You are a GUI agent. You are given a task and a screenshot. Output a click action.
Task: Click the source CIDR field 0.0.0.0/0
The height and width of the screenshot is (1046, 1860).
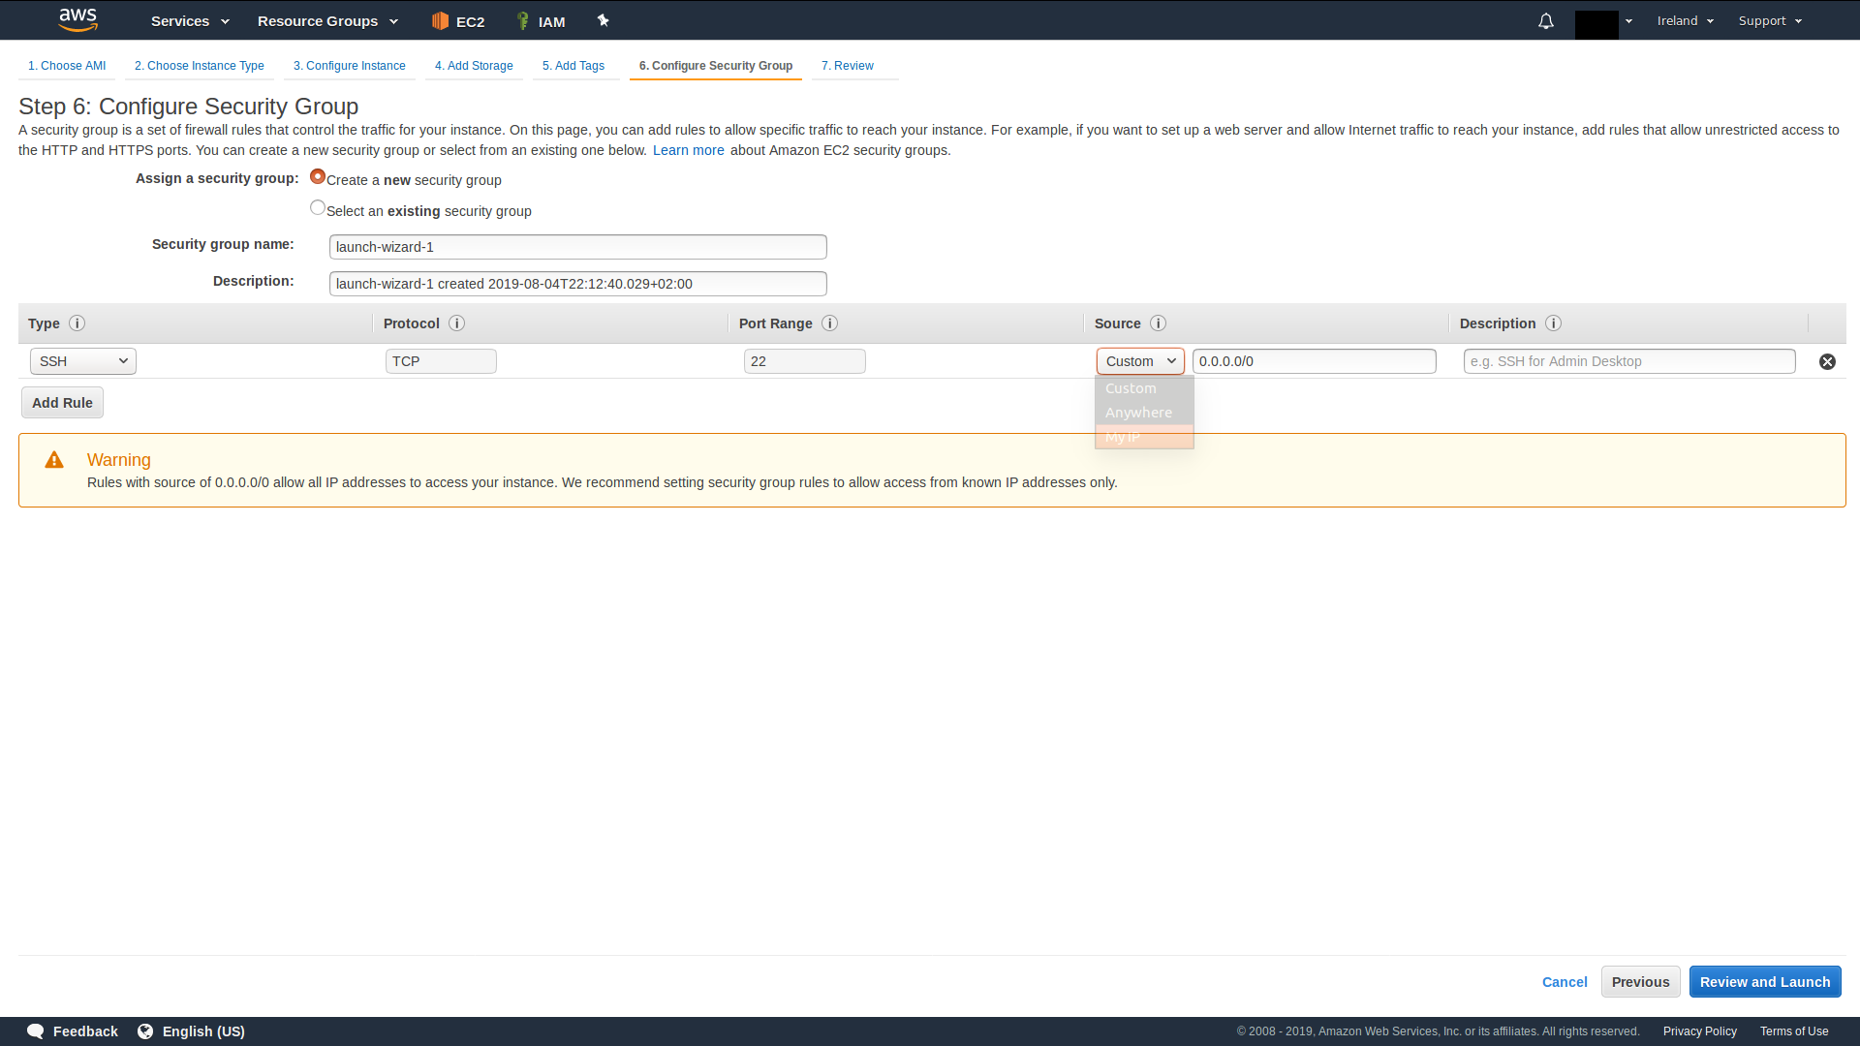[1315, 361]
